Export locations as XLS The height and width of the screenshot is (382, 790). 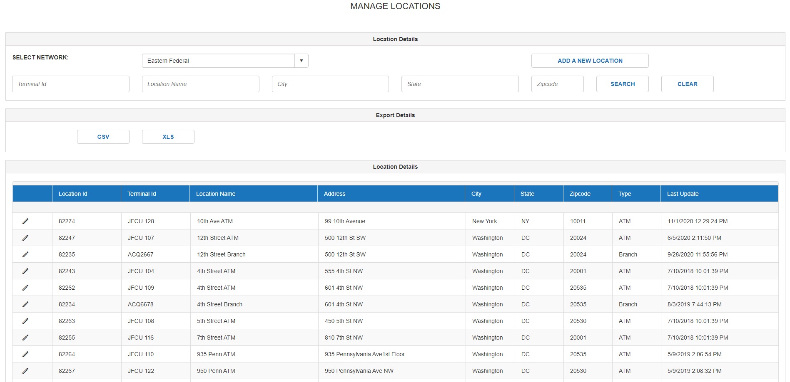pos(168,137)
